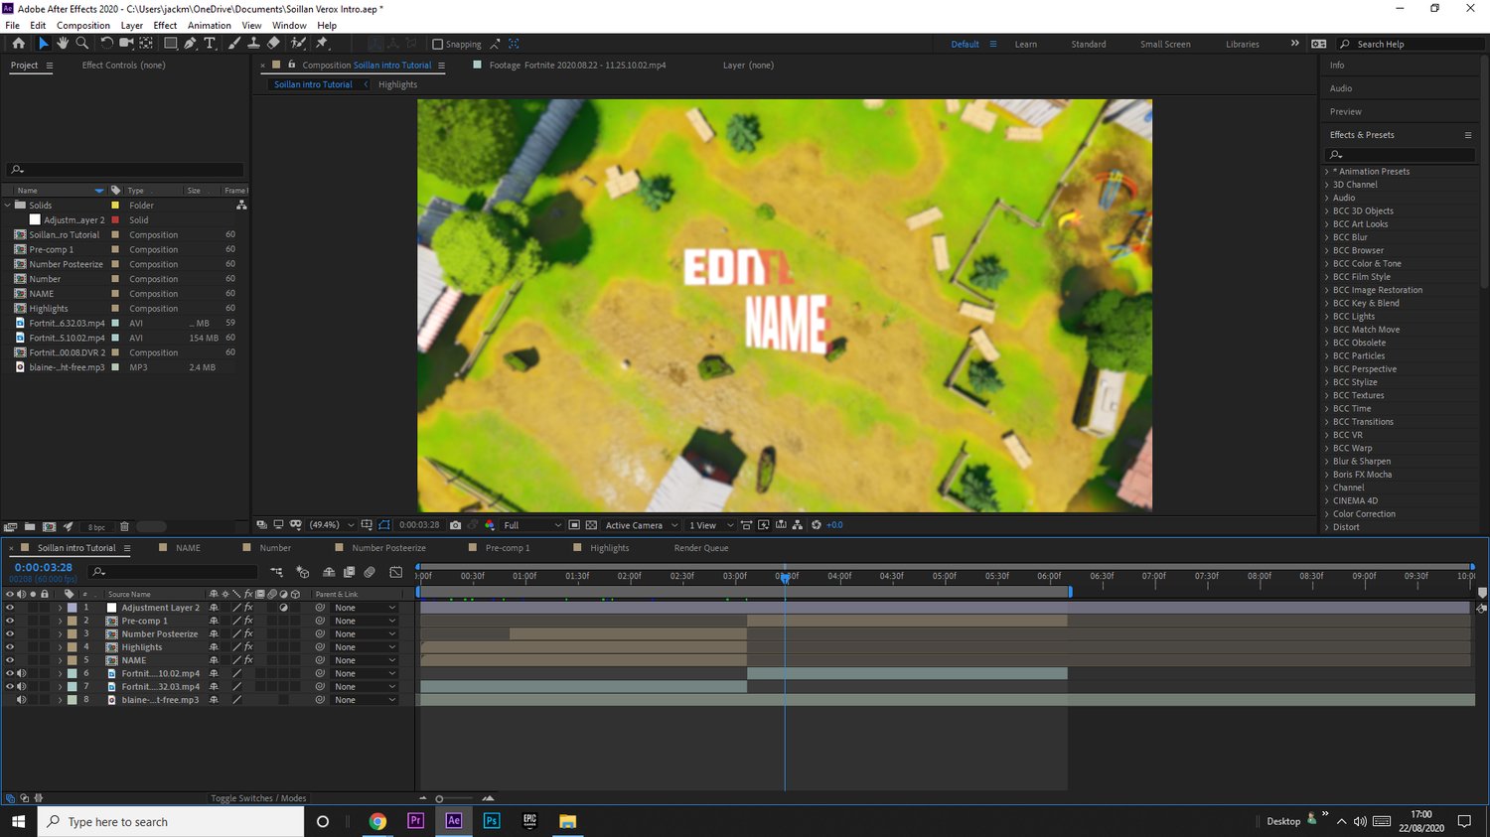
Task: Toggle Motion Blur enable for timeline
Action: [x=369, y=572]
